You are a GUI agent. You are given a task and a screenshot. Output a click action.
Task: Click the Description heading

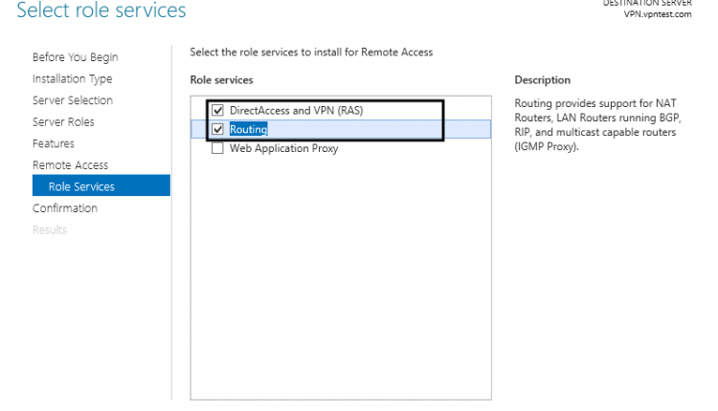[542, 80]
